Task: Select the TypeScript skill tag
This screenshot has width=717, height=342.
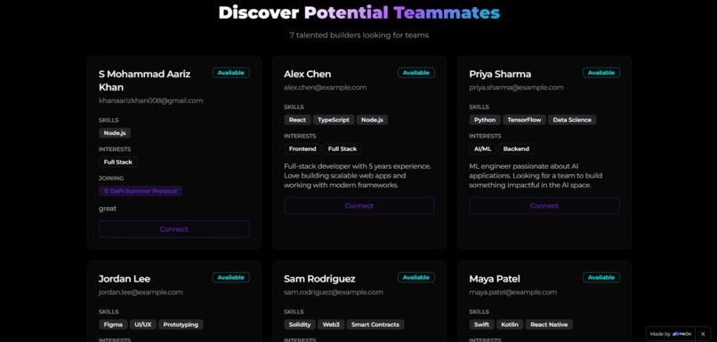Action: tap(334, 120)
